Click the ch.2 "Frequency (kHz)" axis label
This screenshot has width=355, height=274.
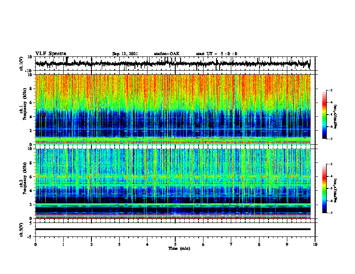[x=25, y=178]
